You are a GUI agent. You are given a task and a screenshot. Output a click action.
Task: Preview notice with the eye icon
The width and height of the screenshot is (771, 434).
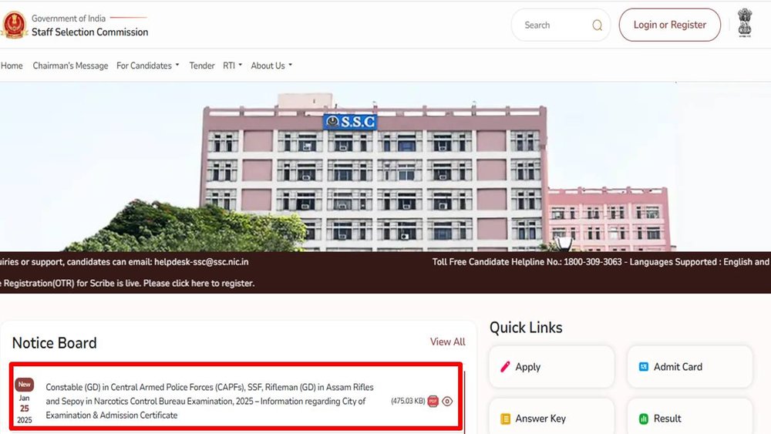click(x=447, y=401)
